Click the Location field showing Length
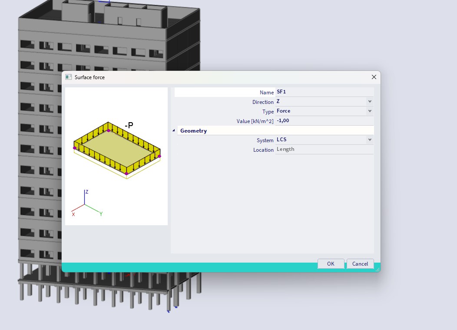Image resolution: width=457 pixels, height=330 pixels. pyautogui.click(x=324, y=150)
